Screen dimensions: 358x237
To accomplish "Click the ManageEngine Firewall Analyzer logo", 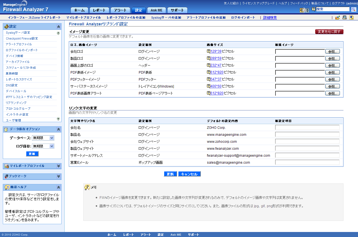I will point(26,7).
